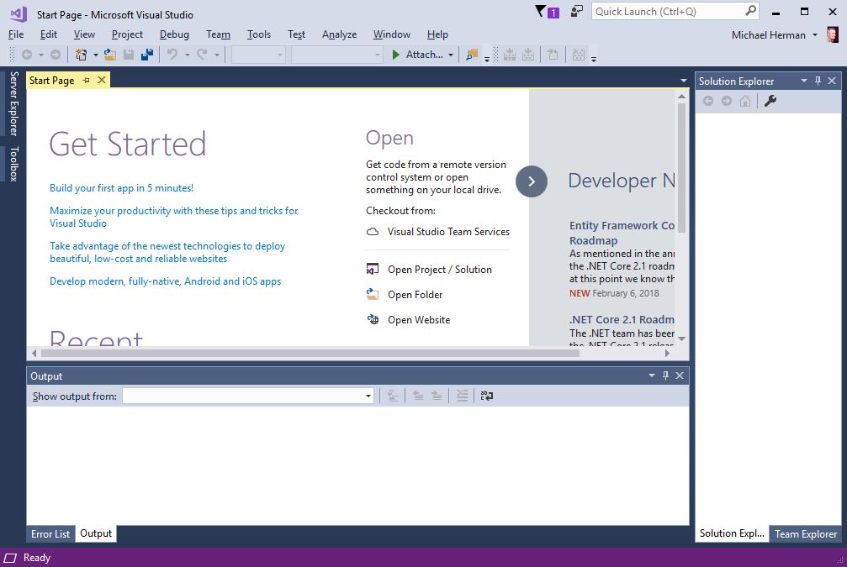Expand the Server Explorer side tab

(x=14, y=103)
